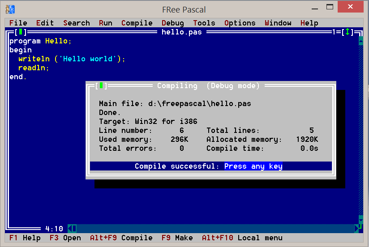Click the 'Total errors:' value 0
Viewport: 369px width, 247px height.
pos(182,148)
